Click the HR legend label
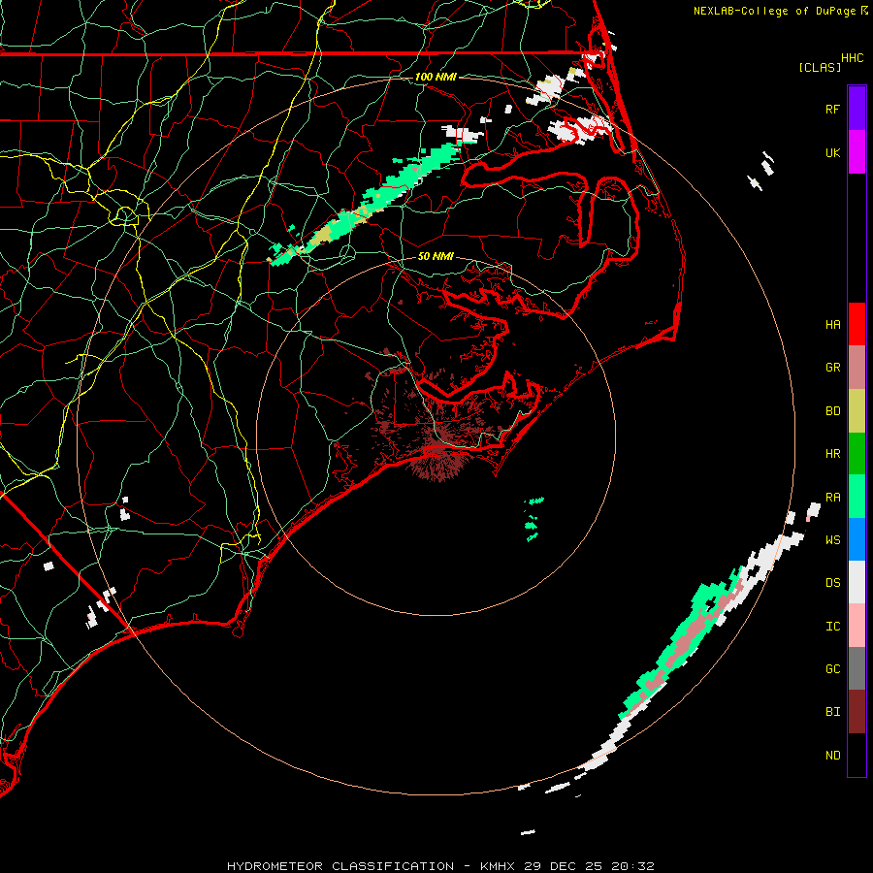873x873 pixels. pyautogui.click(x=832, y=454)
